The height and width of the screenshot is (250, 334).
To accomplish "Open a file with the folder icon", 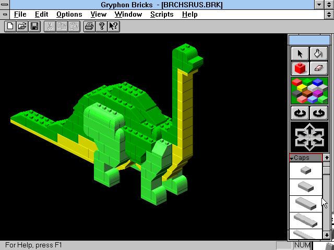I will [22, 27].
